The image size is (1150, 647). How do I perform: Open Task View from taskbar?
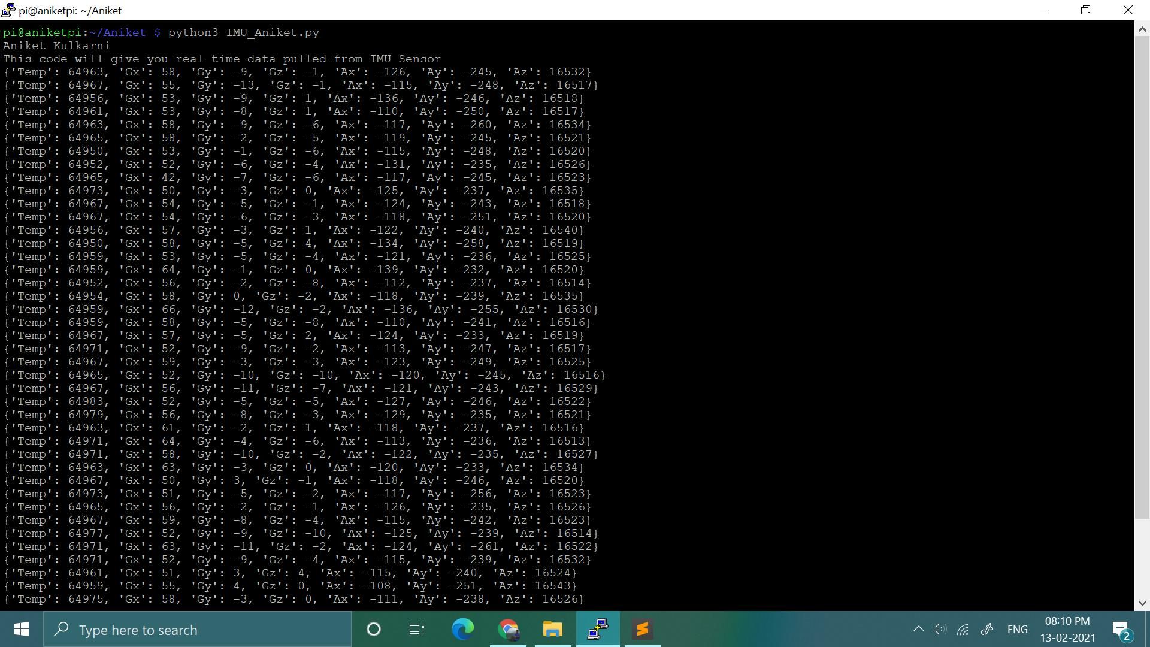[416, 630]
